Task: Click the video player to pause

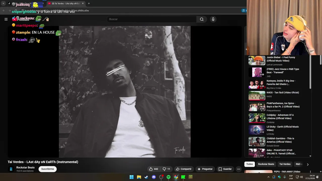Action: pyautogui.click(x=125, y=92)
